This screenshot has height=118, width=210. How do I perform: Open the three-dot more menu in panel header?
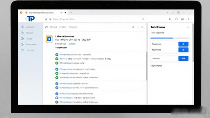[x=137, y=27]
